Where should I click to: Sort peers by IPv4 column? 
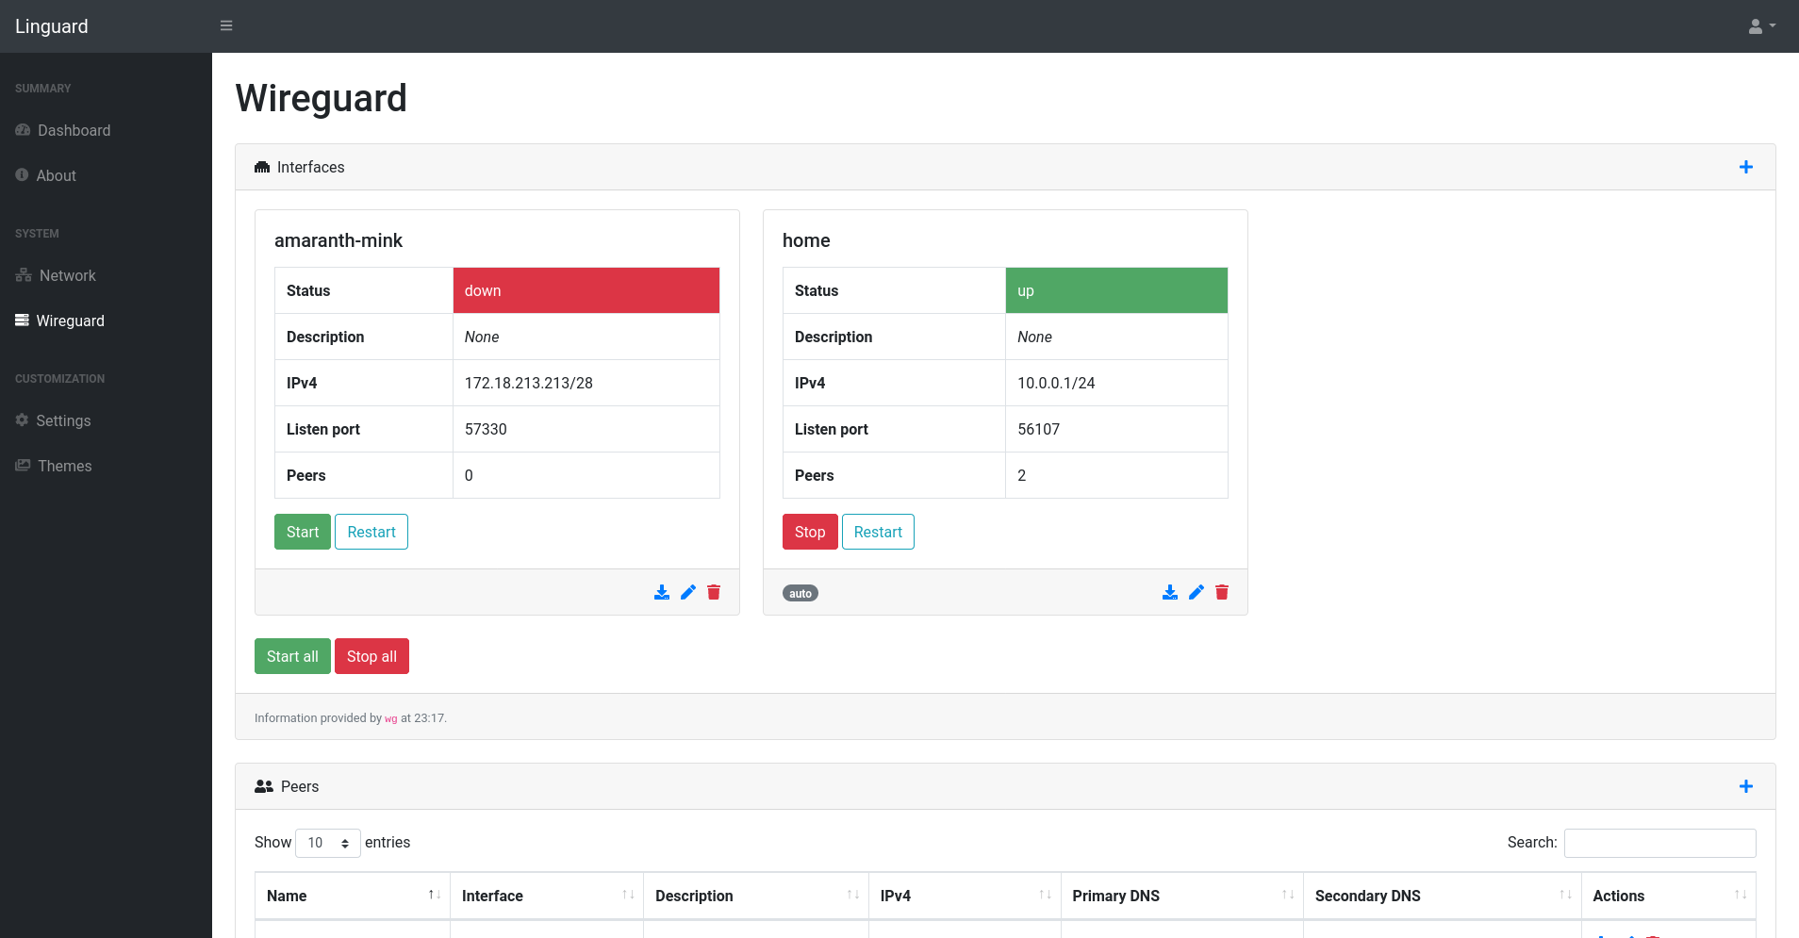pyautogui.click(x=965, y=896)
